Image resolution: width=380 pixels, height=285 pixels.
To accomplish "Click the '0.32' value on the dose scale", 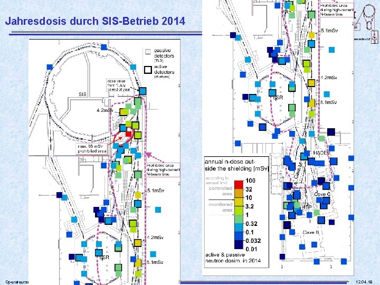I will coord(251,224).
